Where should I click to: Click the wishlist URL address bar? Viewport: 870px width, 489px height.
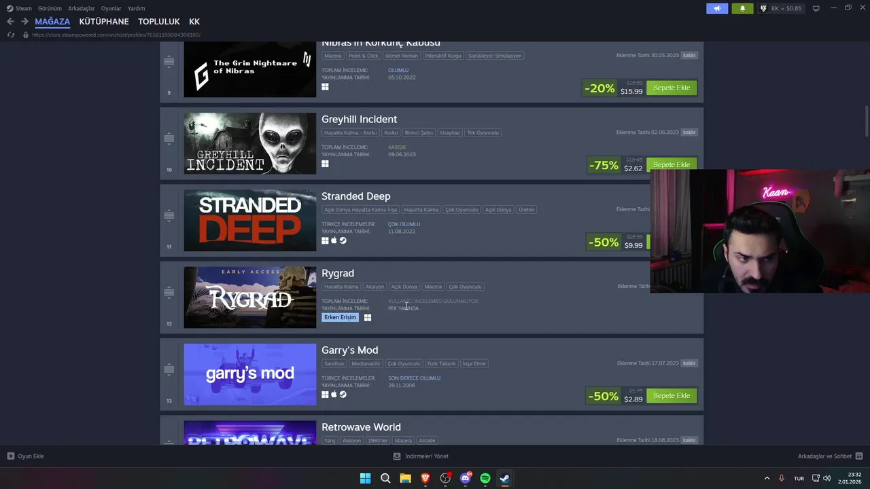[116, 35]
